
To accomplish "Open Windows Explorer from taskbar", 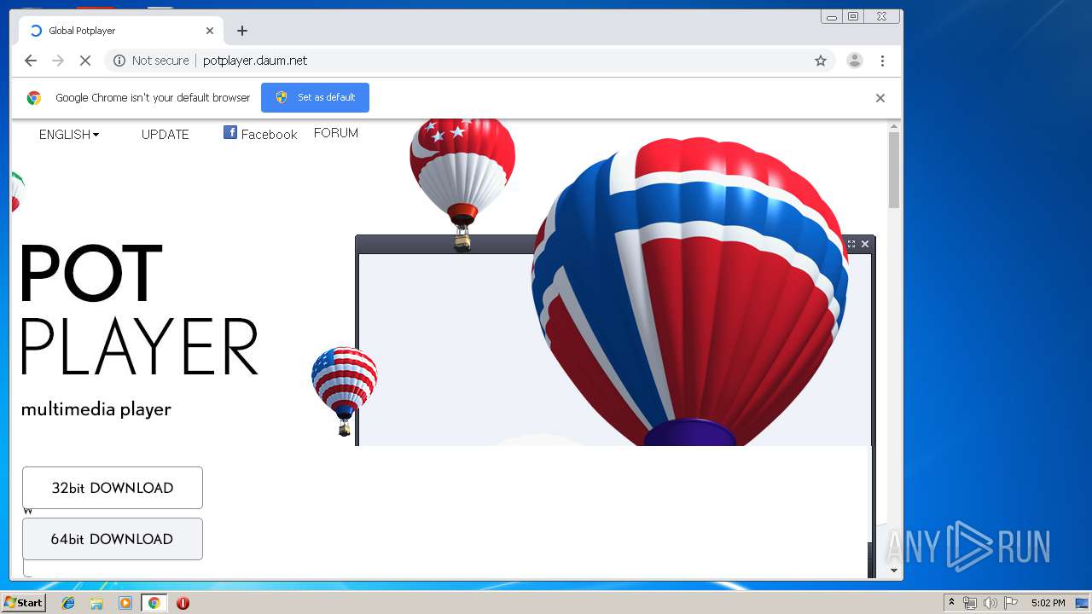I will [x=96, y=603].
